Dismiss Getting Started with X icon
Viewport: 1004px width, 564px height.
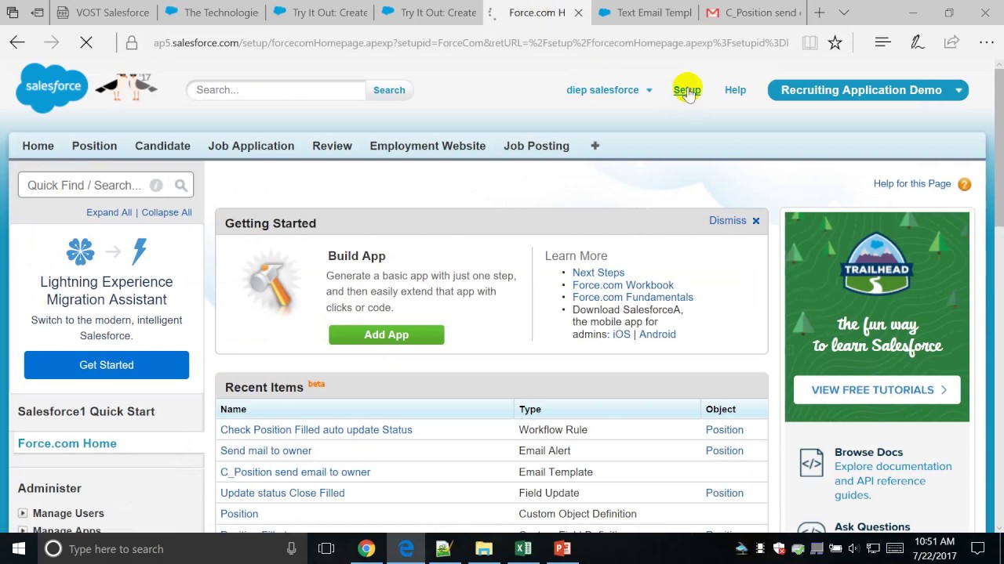pos(756,221)
